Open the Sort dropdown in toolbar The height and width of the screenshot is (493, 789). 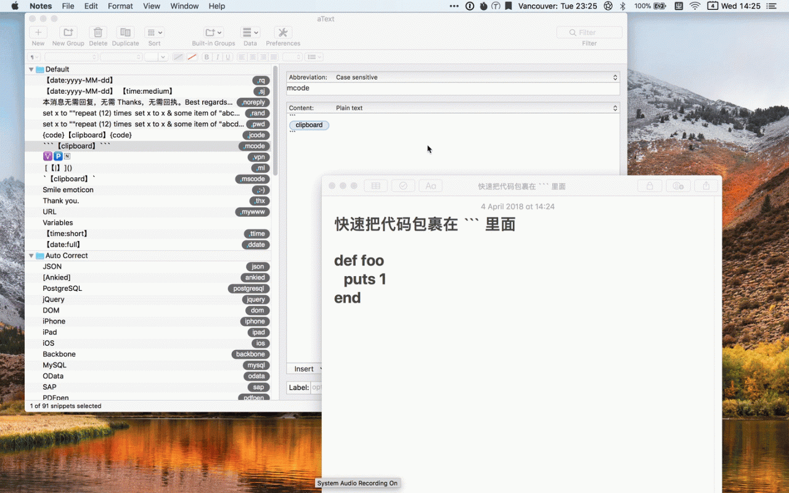click(154, 33)
